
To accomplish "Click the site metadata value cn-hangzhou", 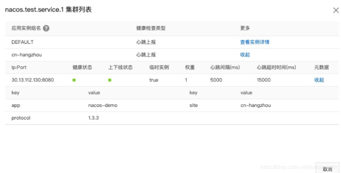I will click(x=256, y=105).
